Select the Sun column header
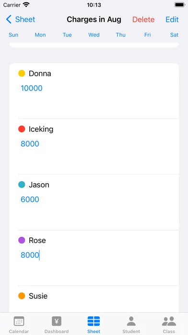The width and height of the screenshot is (188, 335). coord(13,35)
